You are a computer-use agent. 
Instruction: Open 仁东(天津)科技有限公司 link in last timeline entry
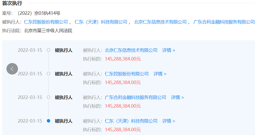point(131,121)
